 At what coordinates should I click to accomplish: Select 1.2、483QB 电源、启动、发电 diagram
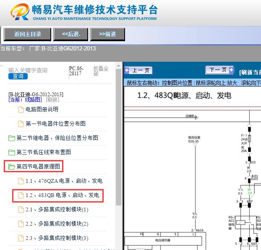(x=62, y=195)
